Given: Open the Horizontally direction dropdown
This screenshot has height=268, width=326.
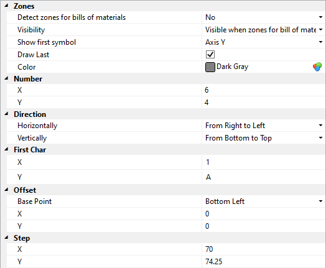Looking at the screenshot, I should click(x=320, y=126).
